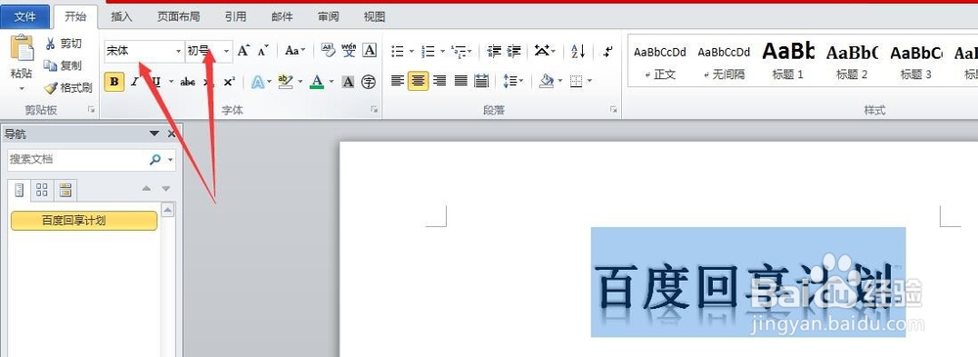Switch to the Mailings (邮件) tab
The width and height of the screenshot is (978, 357).
click(282, 17)
